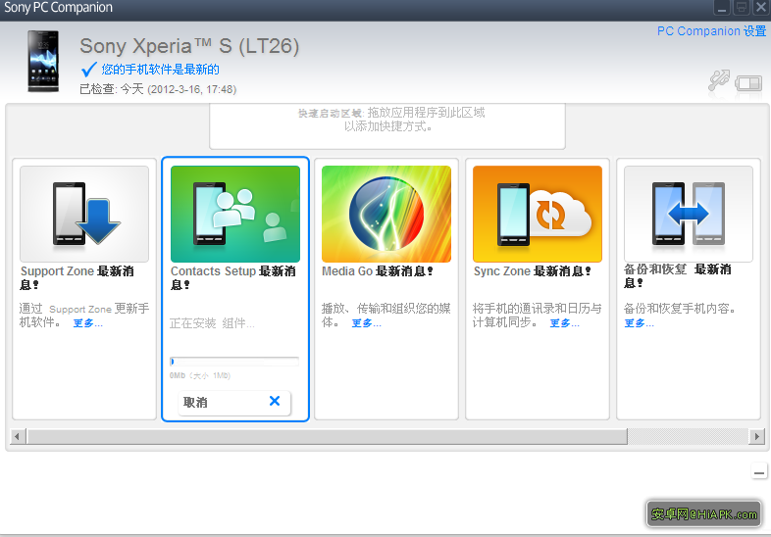Click the Sync Zone 最新消息 title
This screenshot has width=771, height=537.
tap(532, 271)
